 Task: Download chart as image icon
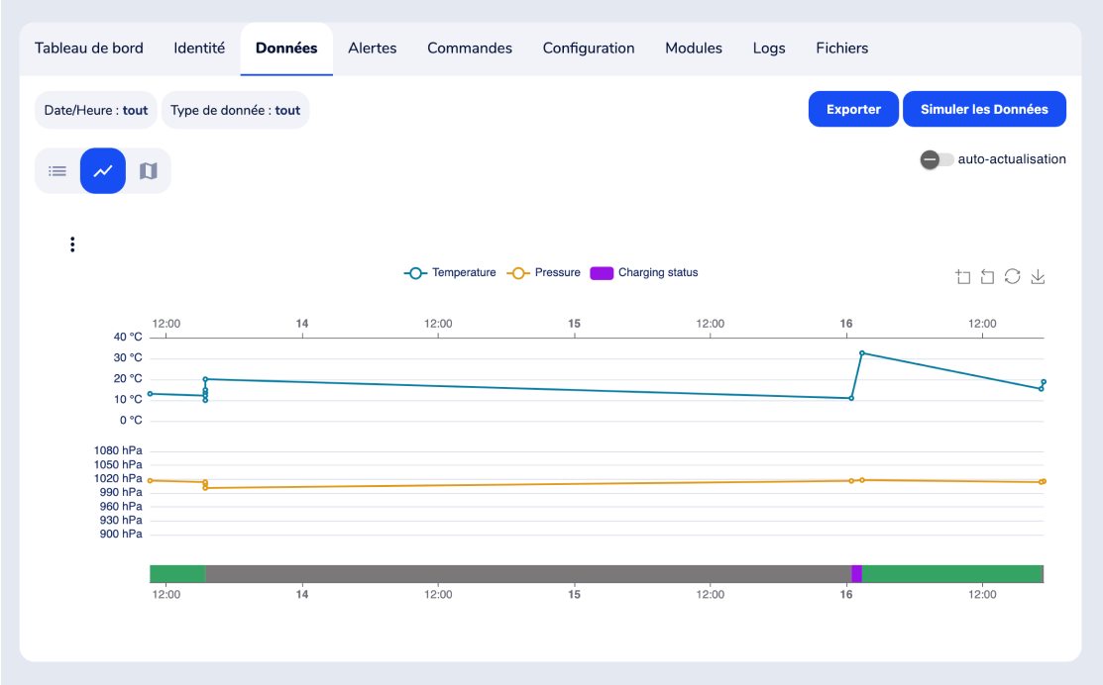1038,277
